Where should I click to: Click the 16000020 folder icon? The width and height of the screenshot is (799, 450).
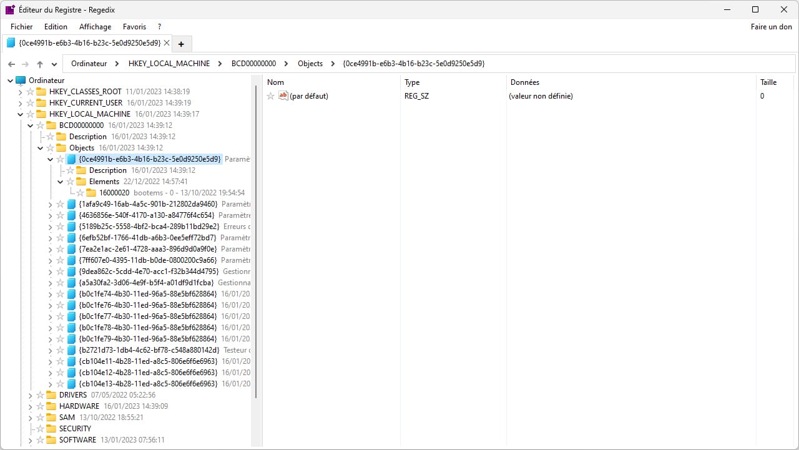click(91, 193)
